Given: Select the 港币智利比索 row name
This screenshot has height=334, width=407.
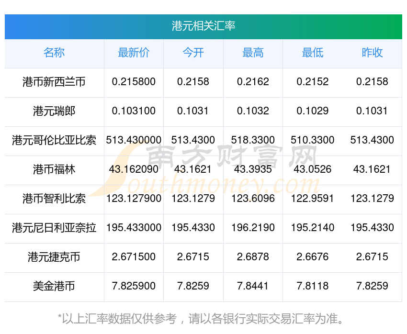Looking at the screenshot, I should (x=54, y=199).
